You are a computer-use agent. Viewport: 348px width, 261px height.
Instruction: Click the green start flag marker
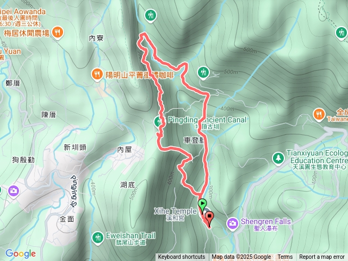pyautogui.click(x=202, y=205)
